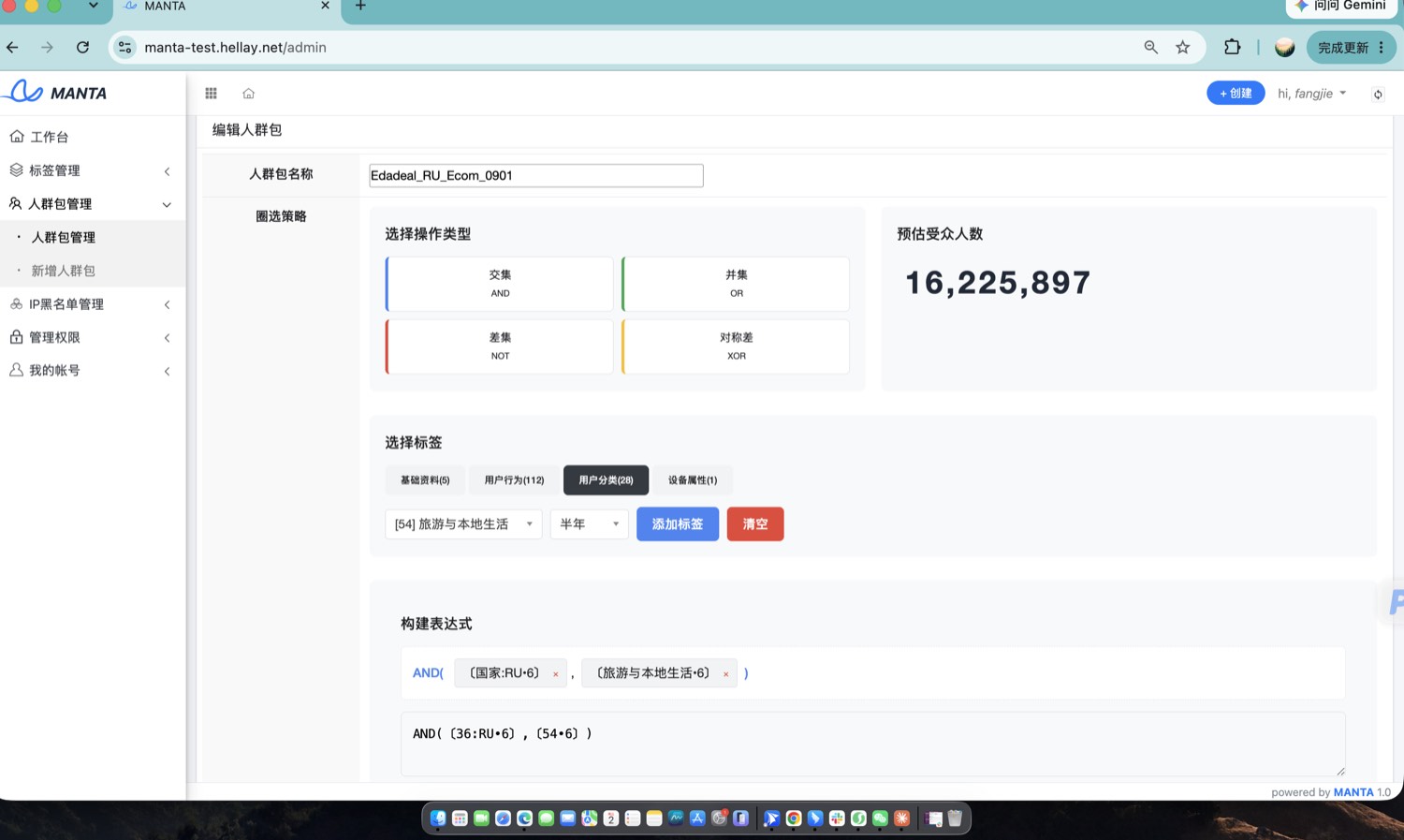Open Chrome profile avatar
1404x840 pixels.
point(1284,47)
